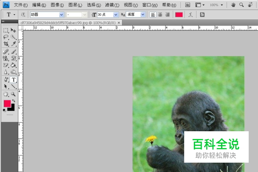Open the font style dropdown
This screenshot has width=258, height=172.
85,15
